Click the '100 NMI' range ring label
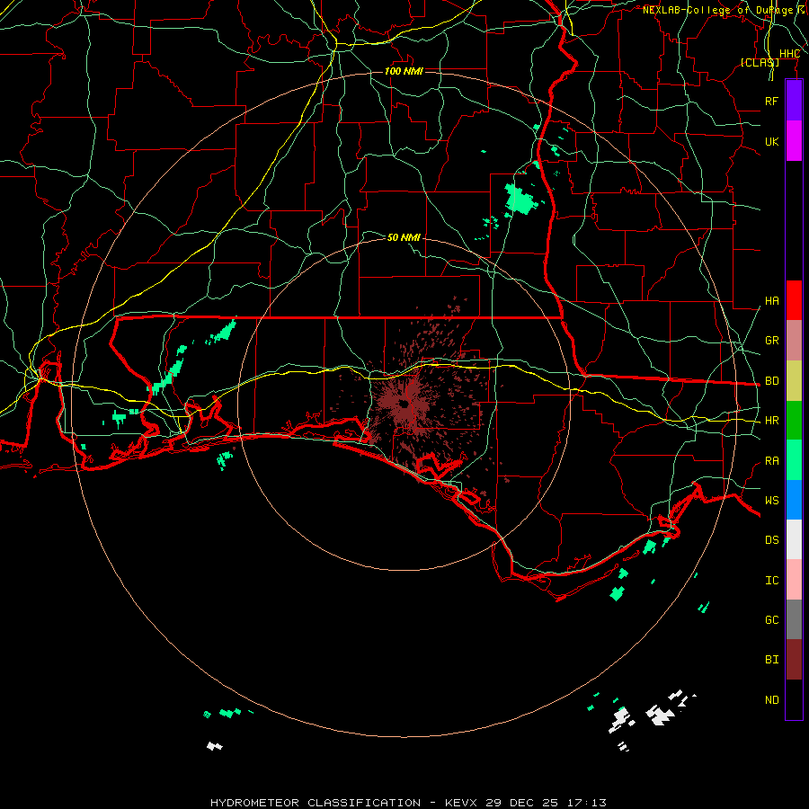This screenshot has width=809, height=809. tap(404, 71)
